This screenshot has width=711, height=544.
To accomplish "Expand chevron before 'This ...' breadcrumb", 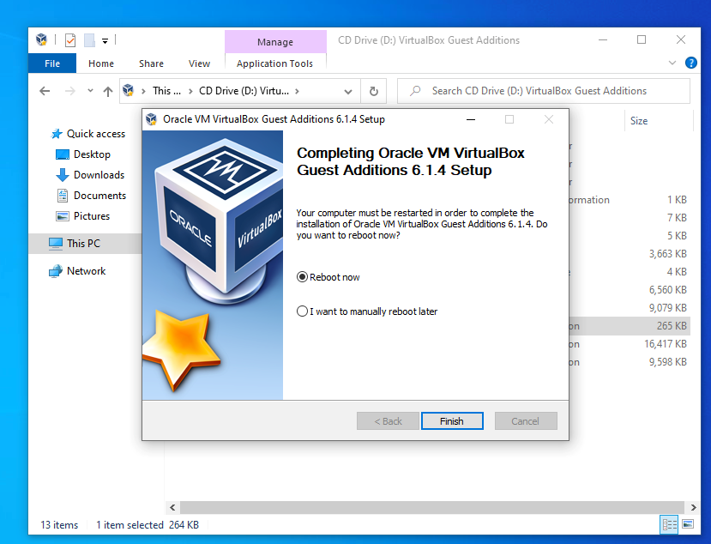I will point(143,91).
